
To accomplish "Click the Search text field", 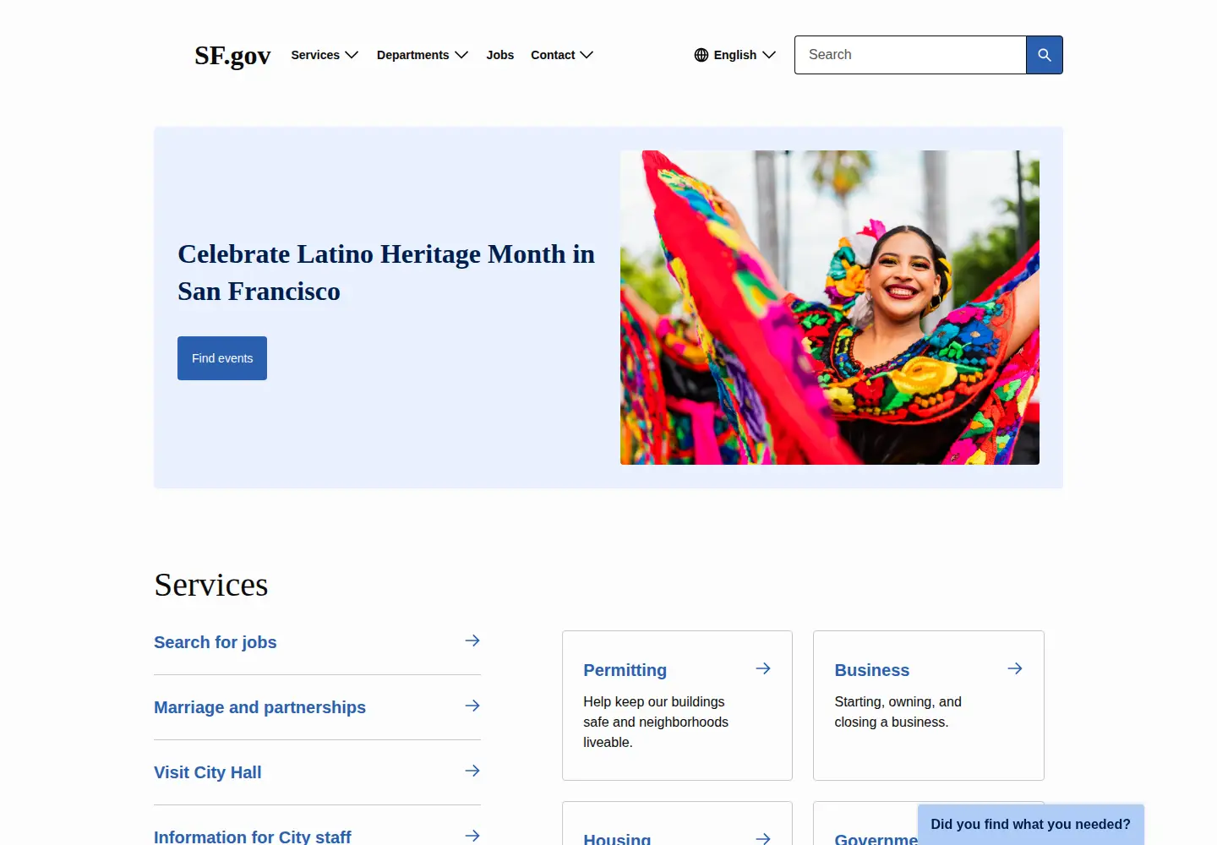I will (x=910, y=55).
